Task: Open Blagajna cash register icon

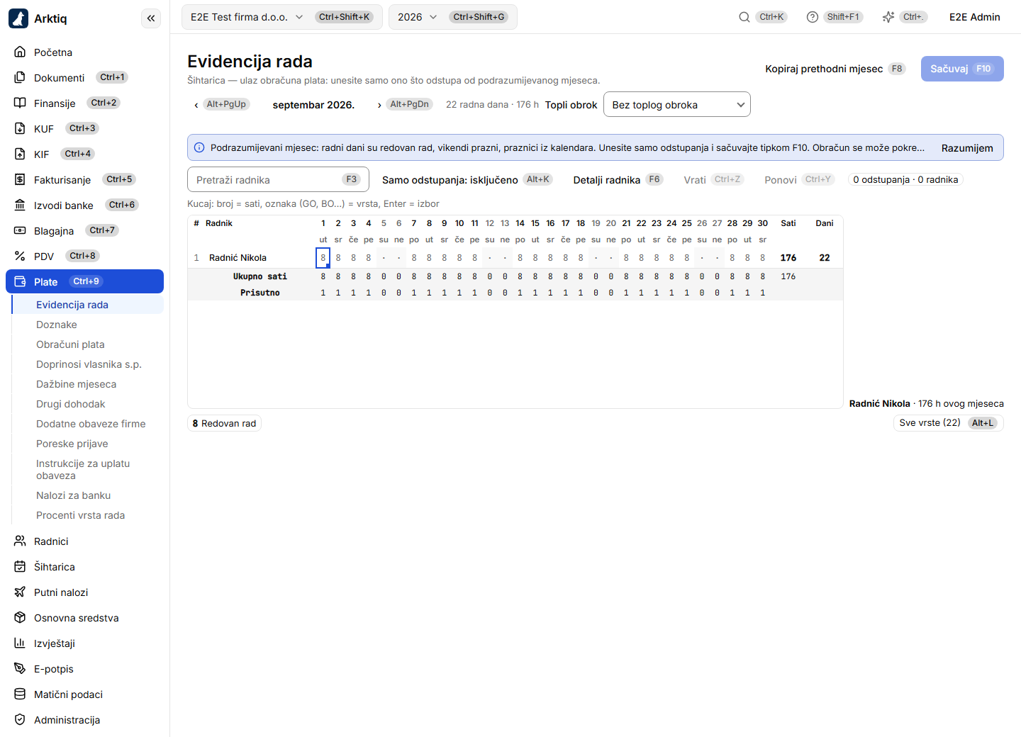Action: point(20,230)
